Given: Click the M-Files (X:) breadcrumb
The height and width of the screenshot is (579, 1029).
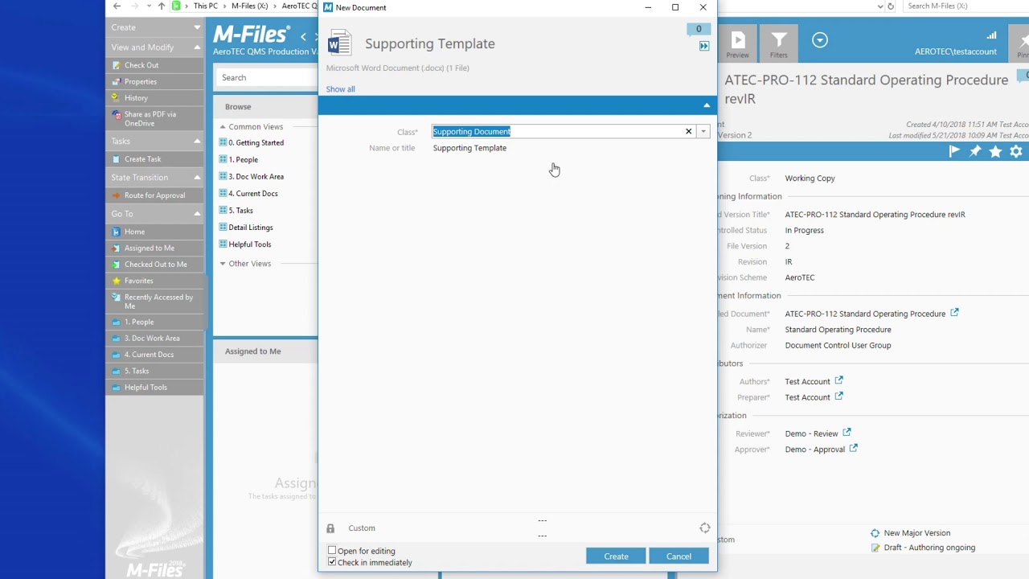Looking at the screenshot, I should [249, 6].
